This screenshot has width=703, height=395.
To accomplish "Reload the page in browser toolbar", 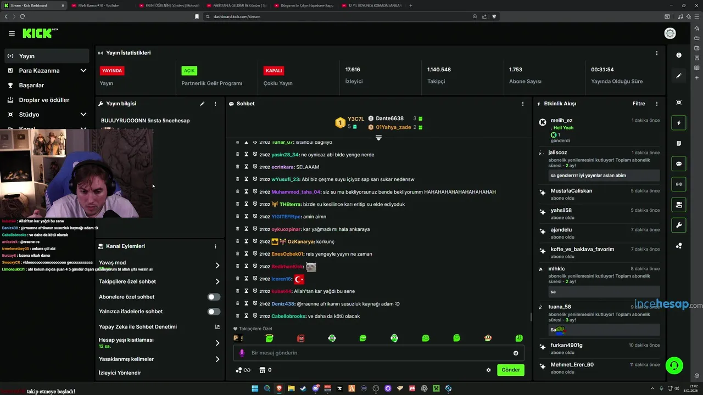I will (23, 16).
